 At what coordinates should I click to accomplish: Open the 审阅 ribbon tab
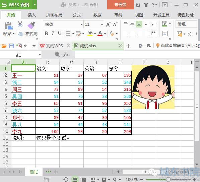pos(118,15)
